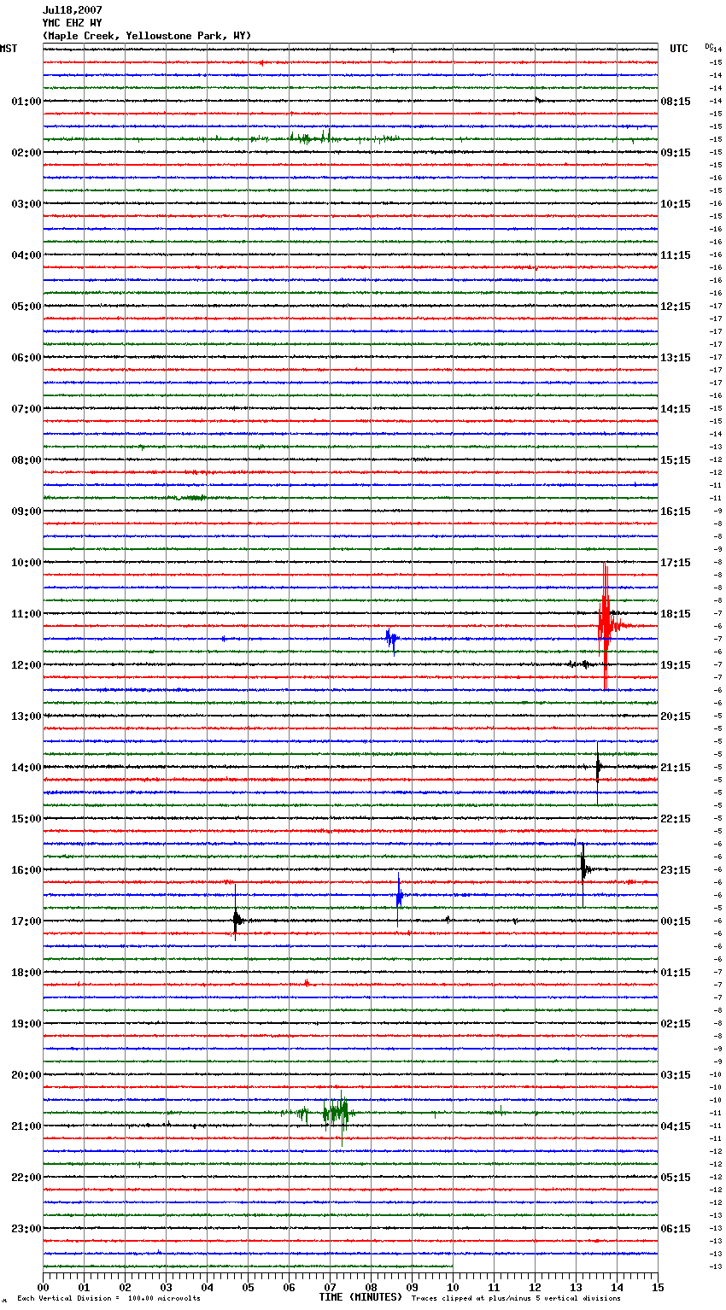The height and width of the screenshot is (1310, 726).
Task: Click the 09:15 UTC time label
Action: pos(676,153)
